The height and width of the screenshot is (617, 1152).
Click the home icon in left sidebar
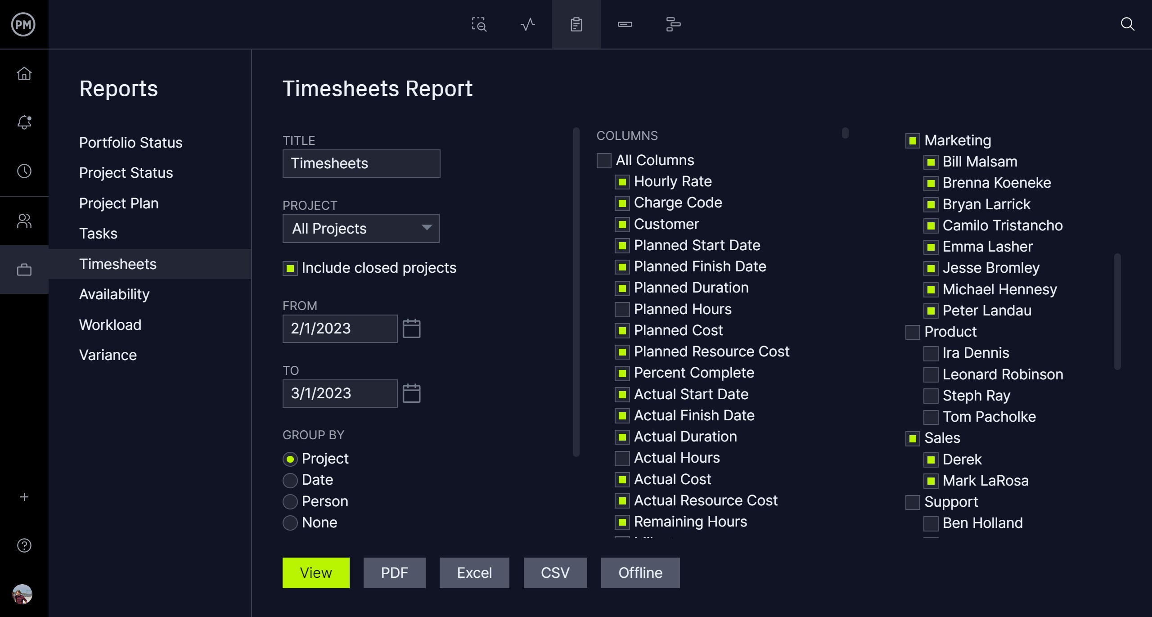pyautogui.click(x=24, y=73)
